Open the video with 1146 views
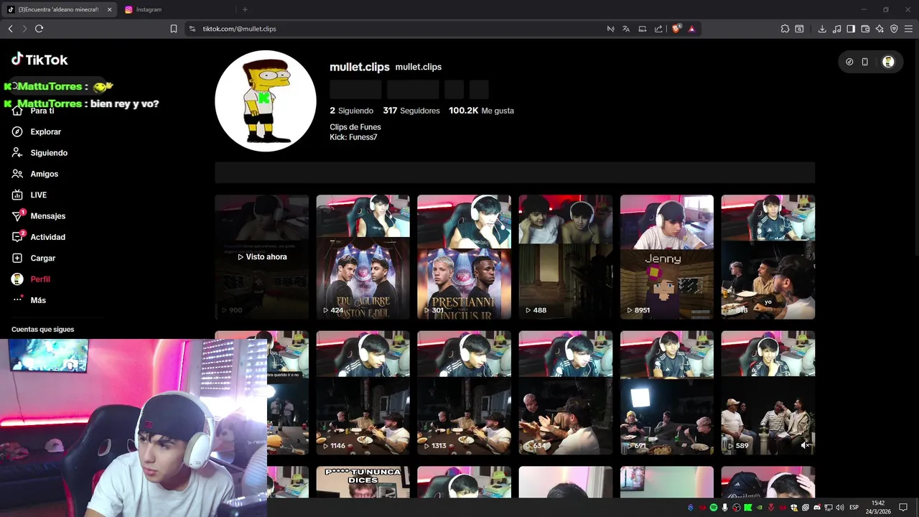This screenshot has width=919, height=517. pos(363,393)
